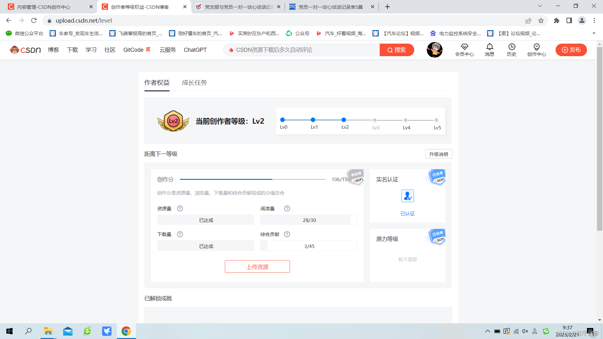Image resolution: width=603 pixels, height=339 pixels.
Task: Open the 历史 clock icon
Action: tap(512, 47)
